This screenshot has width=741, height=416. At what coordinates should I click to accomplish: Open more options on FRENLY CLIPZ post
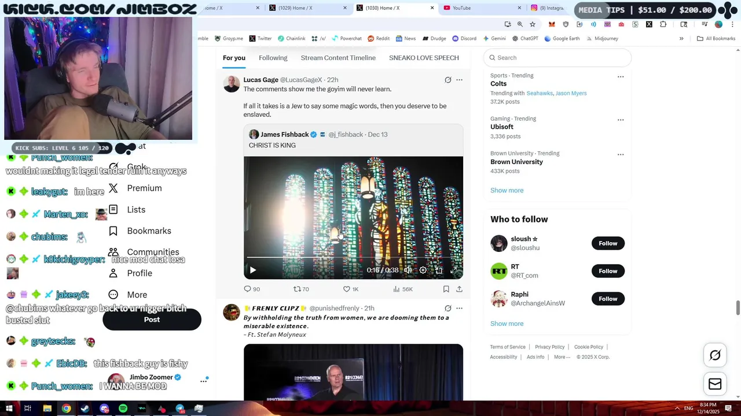coord(459,308)
